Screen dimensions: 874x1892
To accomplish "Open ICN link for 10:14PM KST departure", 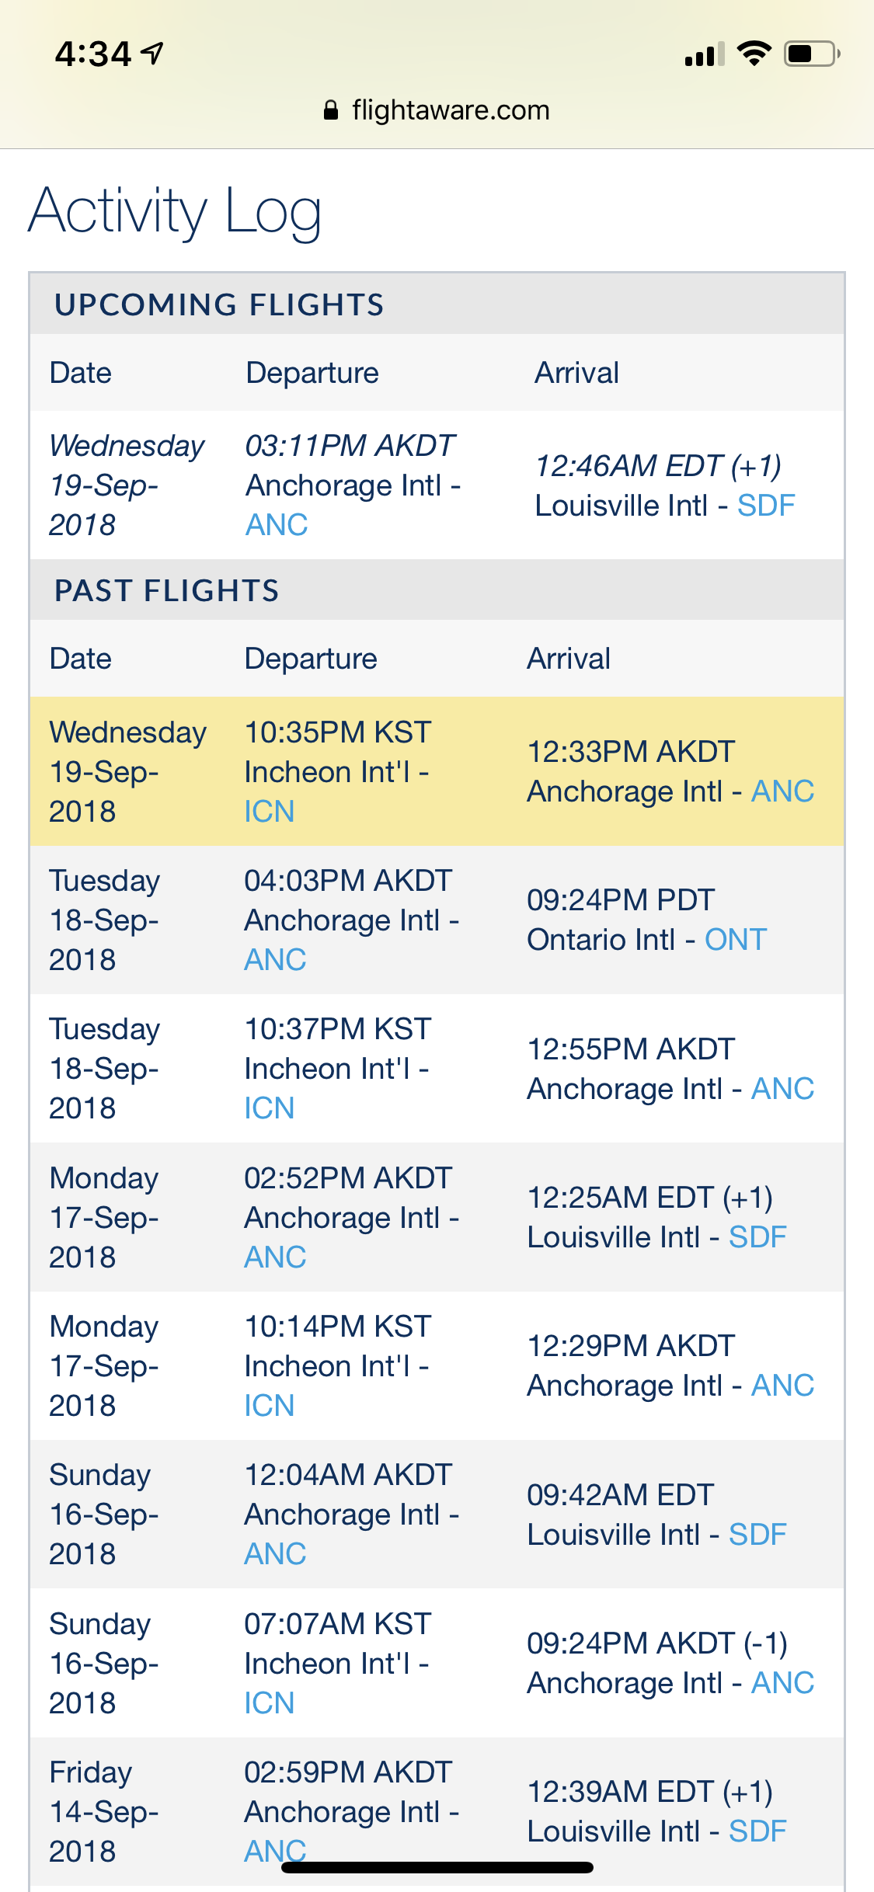I will tap(269, 1406).
